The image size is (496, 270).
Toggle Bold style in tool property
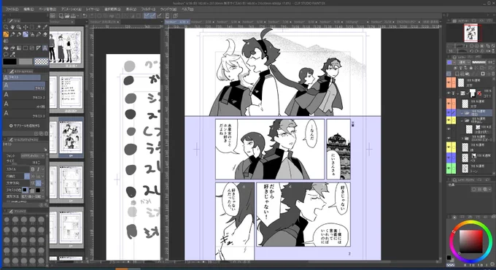click(33, 169)
